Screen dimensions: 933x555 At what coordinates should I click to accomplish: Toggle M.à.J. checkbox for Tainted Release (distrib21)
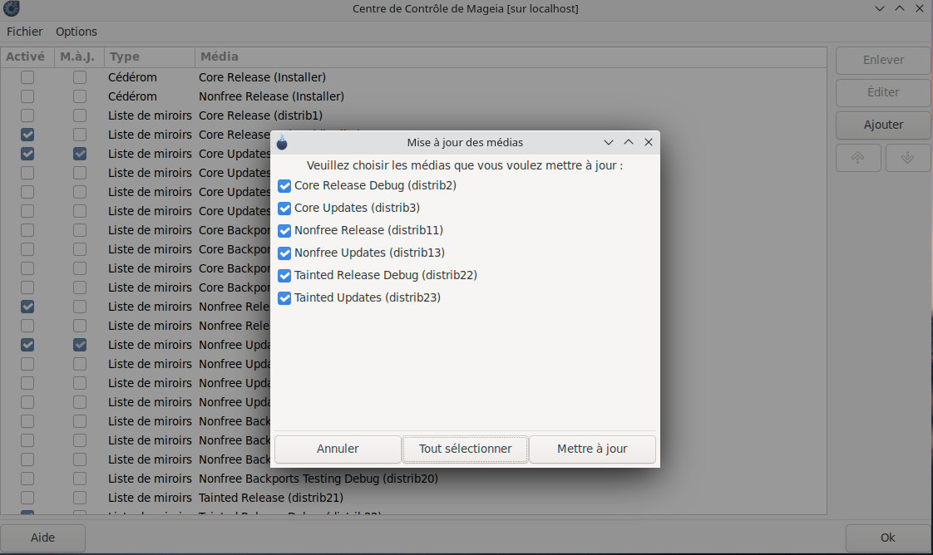(80, 498)
